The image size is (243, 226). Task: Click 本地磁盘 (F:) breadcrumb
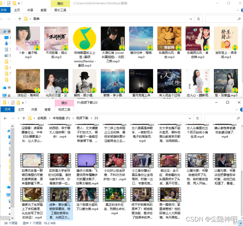pyautogui.click(x=61, y=118)
